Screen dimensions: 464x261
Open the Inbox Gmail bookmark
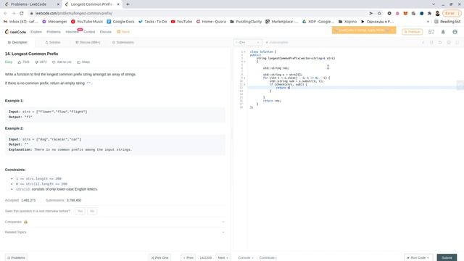(21, 22)
